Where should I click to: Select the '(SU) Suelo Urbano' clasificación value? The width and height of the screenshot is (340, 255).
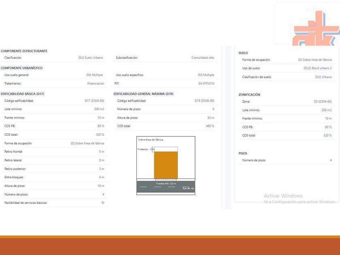(x=90, y=57)
